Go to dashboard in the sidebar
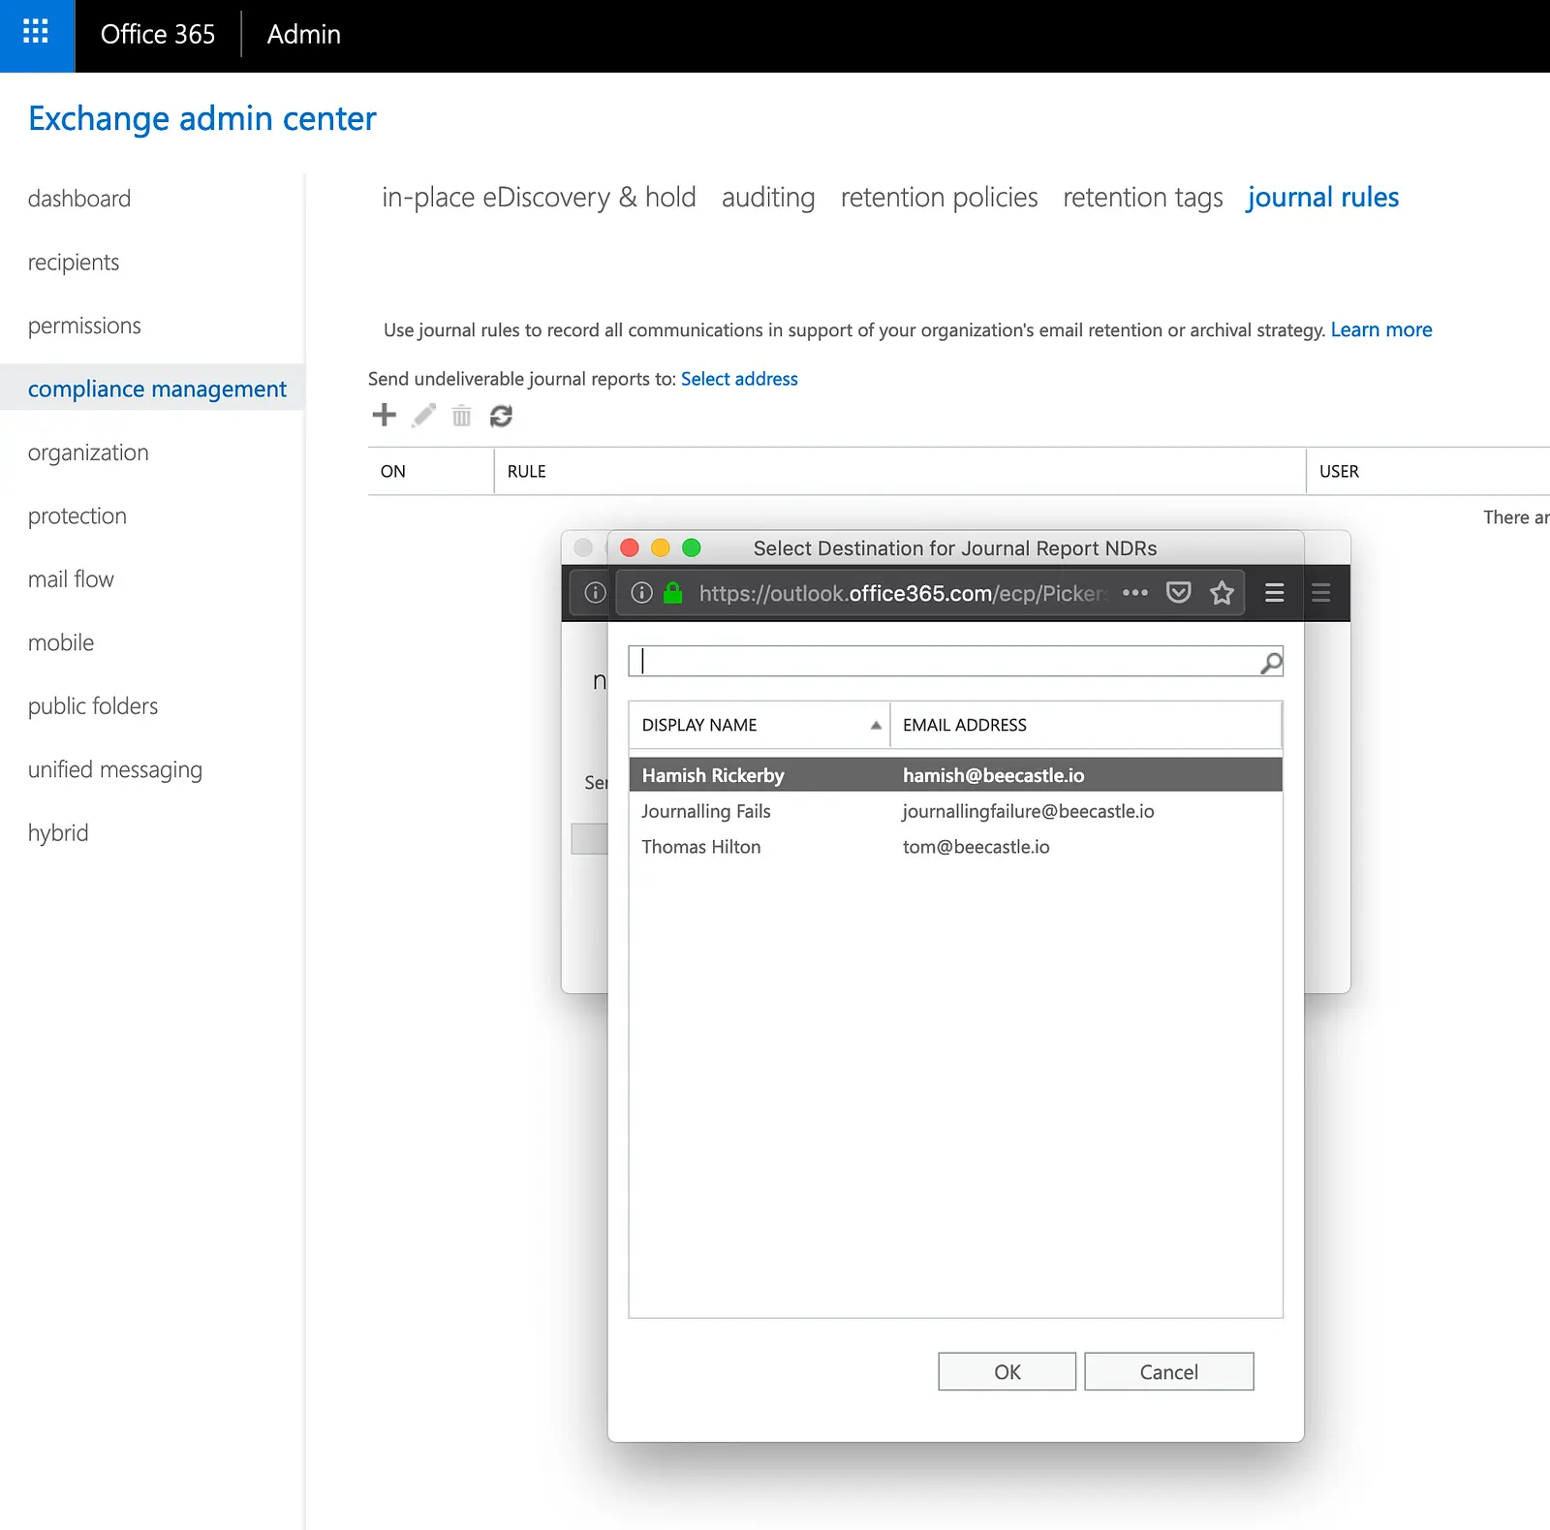This screenshot has height=1530, width=1550. coord(79,199)
